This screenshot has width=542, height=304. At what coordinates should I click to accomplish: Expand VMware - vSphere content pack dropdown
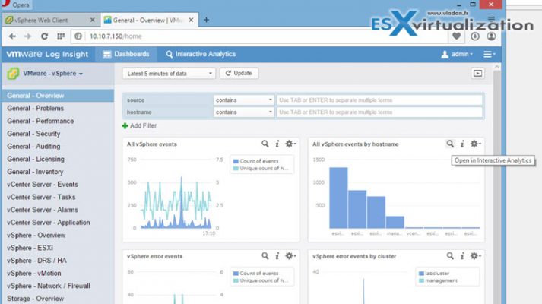click(53, 74)
